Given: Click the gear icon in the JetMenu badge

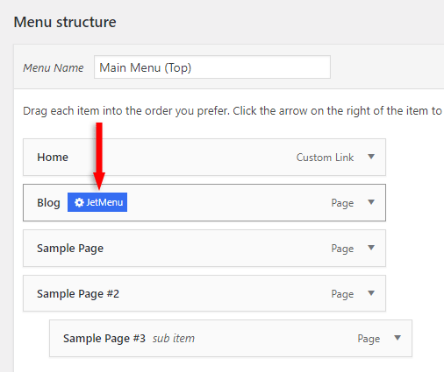Looking at the screenshot, I should click(x=79, y=202).
